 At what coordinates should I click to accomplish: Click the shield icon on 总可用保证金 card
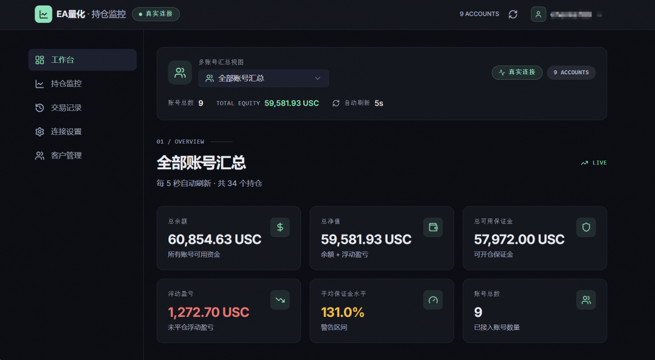[586, 227]
